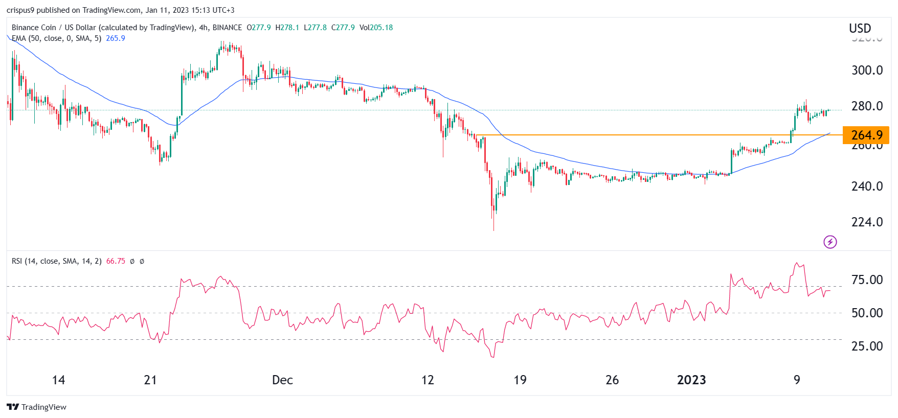Click the Binance Coin / US Dollar title
This screenshot has height=418, width=898.
click(127, 28)
